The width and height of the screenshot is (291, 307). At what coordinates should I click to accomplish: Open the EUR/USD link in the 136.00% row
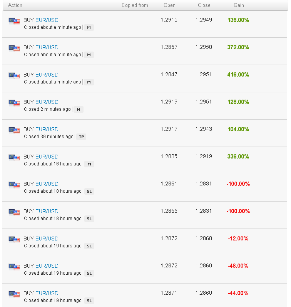(x=47, y=20)
